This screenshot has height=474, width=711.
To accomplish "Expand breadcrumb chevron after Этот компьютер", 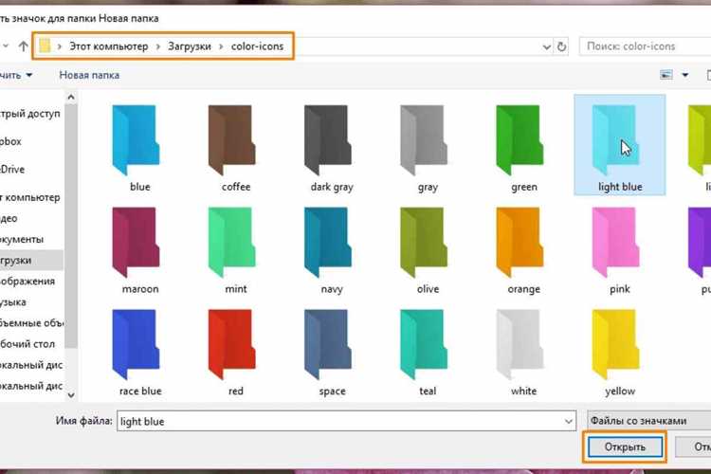I will click(158, 46).
